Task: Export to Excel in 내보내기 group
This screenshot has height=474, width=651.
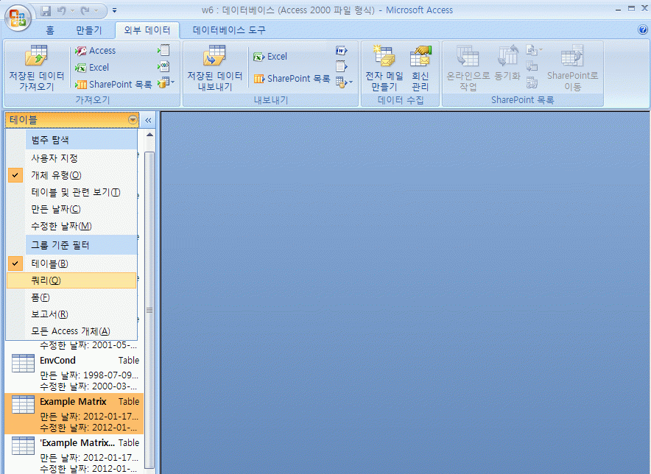Action: click(x=270, y=57)
